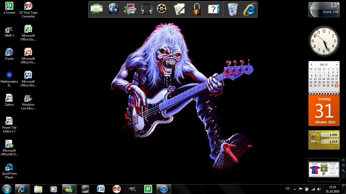
Task: Open Microsoft Office PowerPoint desktop shortcut
Action: coord(28,56)
